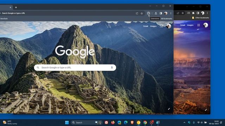The width and height of the screenshot is (225, 126).
Task: Open the Edge icon with yellow badge
Action: (x=119, y=122)
